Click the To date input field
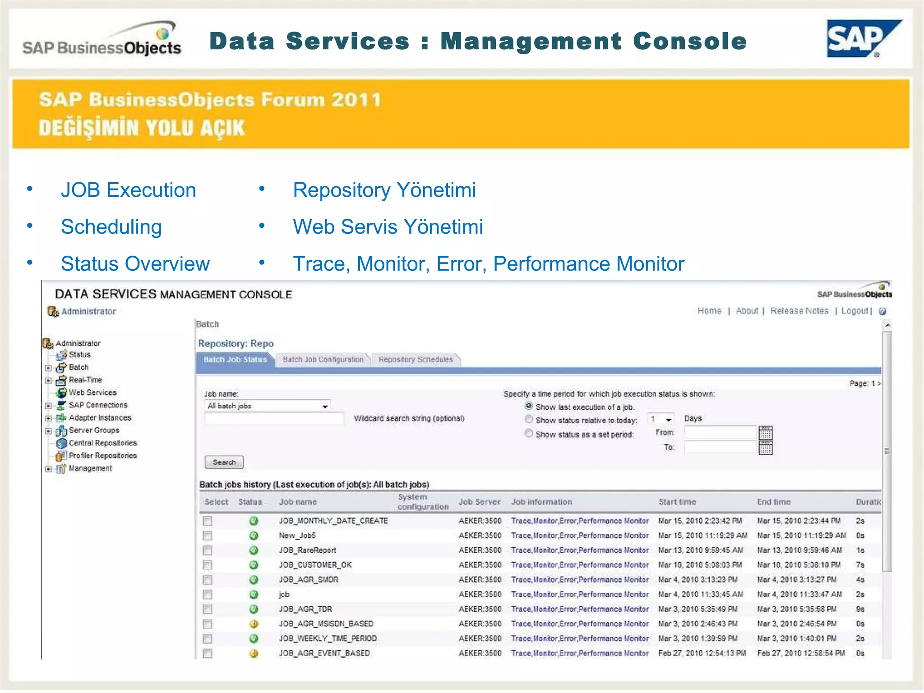The height and width of the screenshot is (693, 924). pos(720,447)
